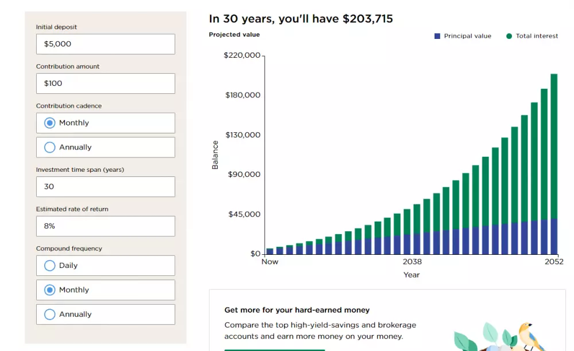
Task: Click the Investment time span field
Action: tap(105, 187)
